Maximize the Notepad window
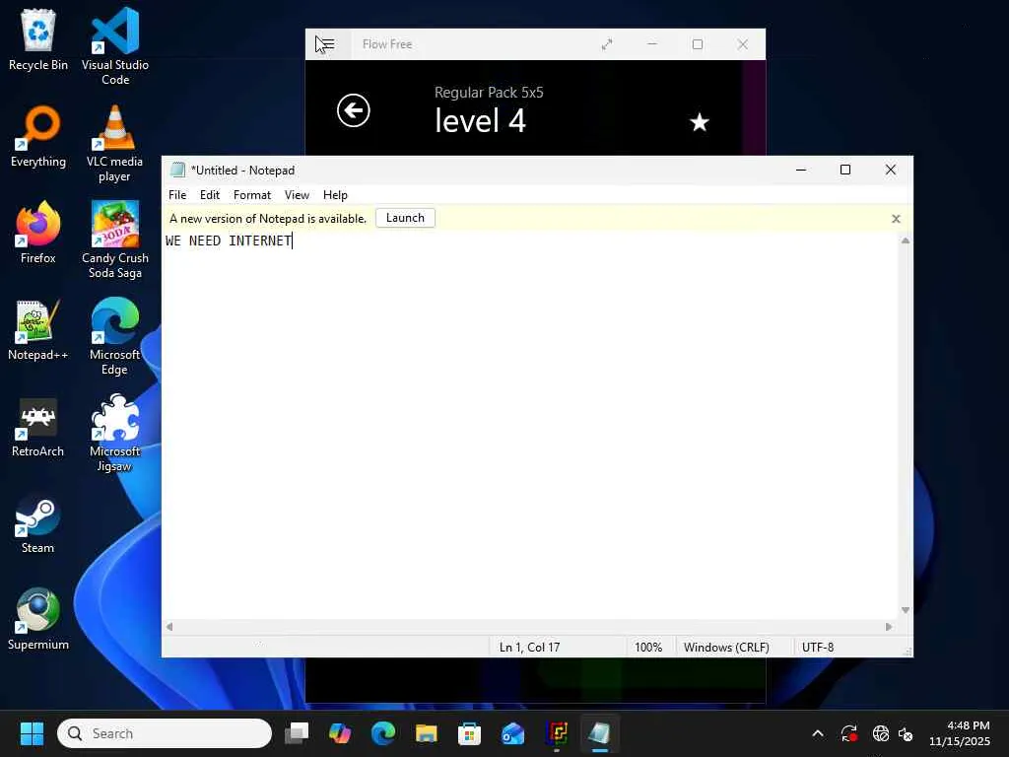This screenshot has height=757, width=1009. click(845, 170)
